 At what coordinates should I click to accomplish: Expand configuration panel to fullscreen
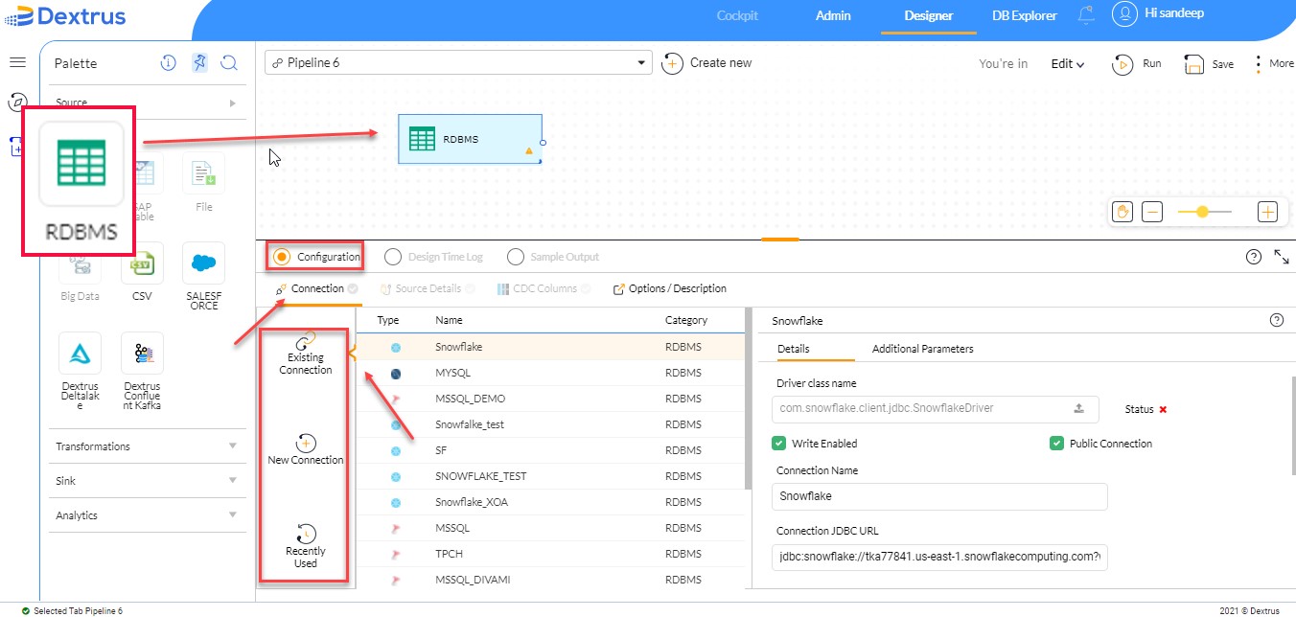[1282, 257]
